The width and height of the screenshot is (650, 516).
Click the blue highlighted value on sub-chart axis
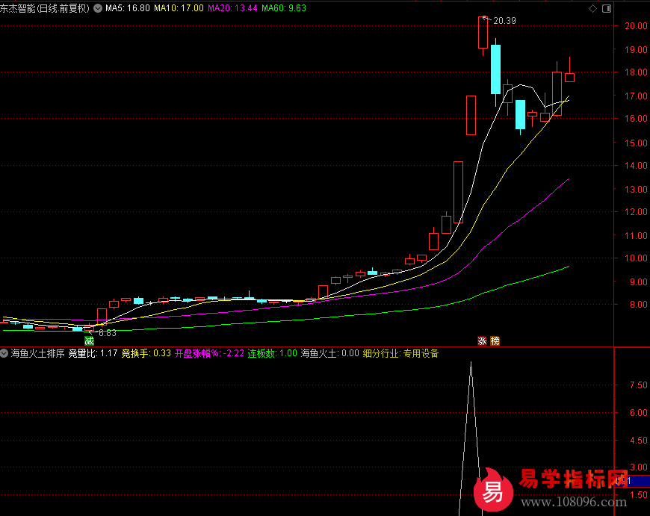(x=629, y=481)
